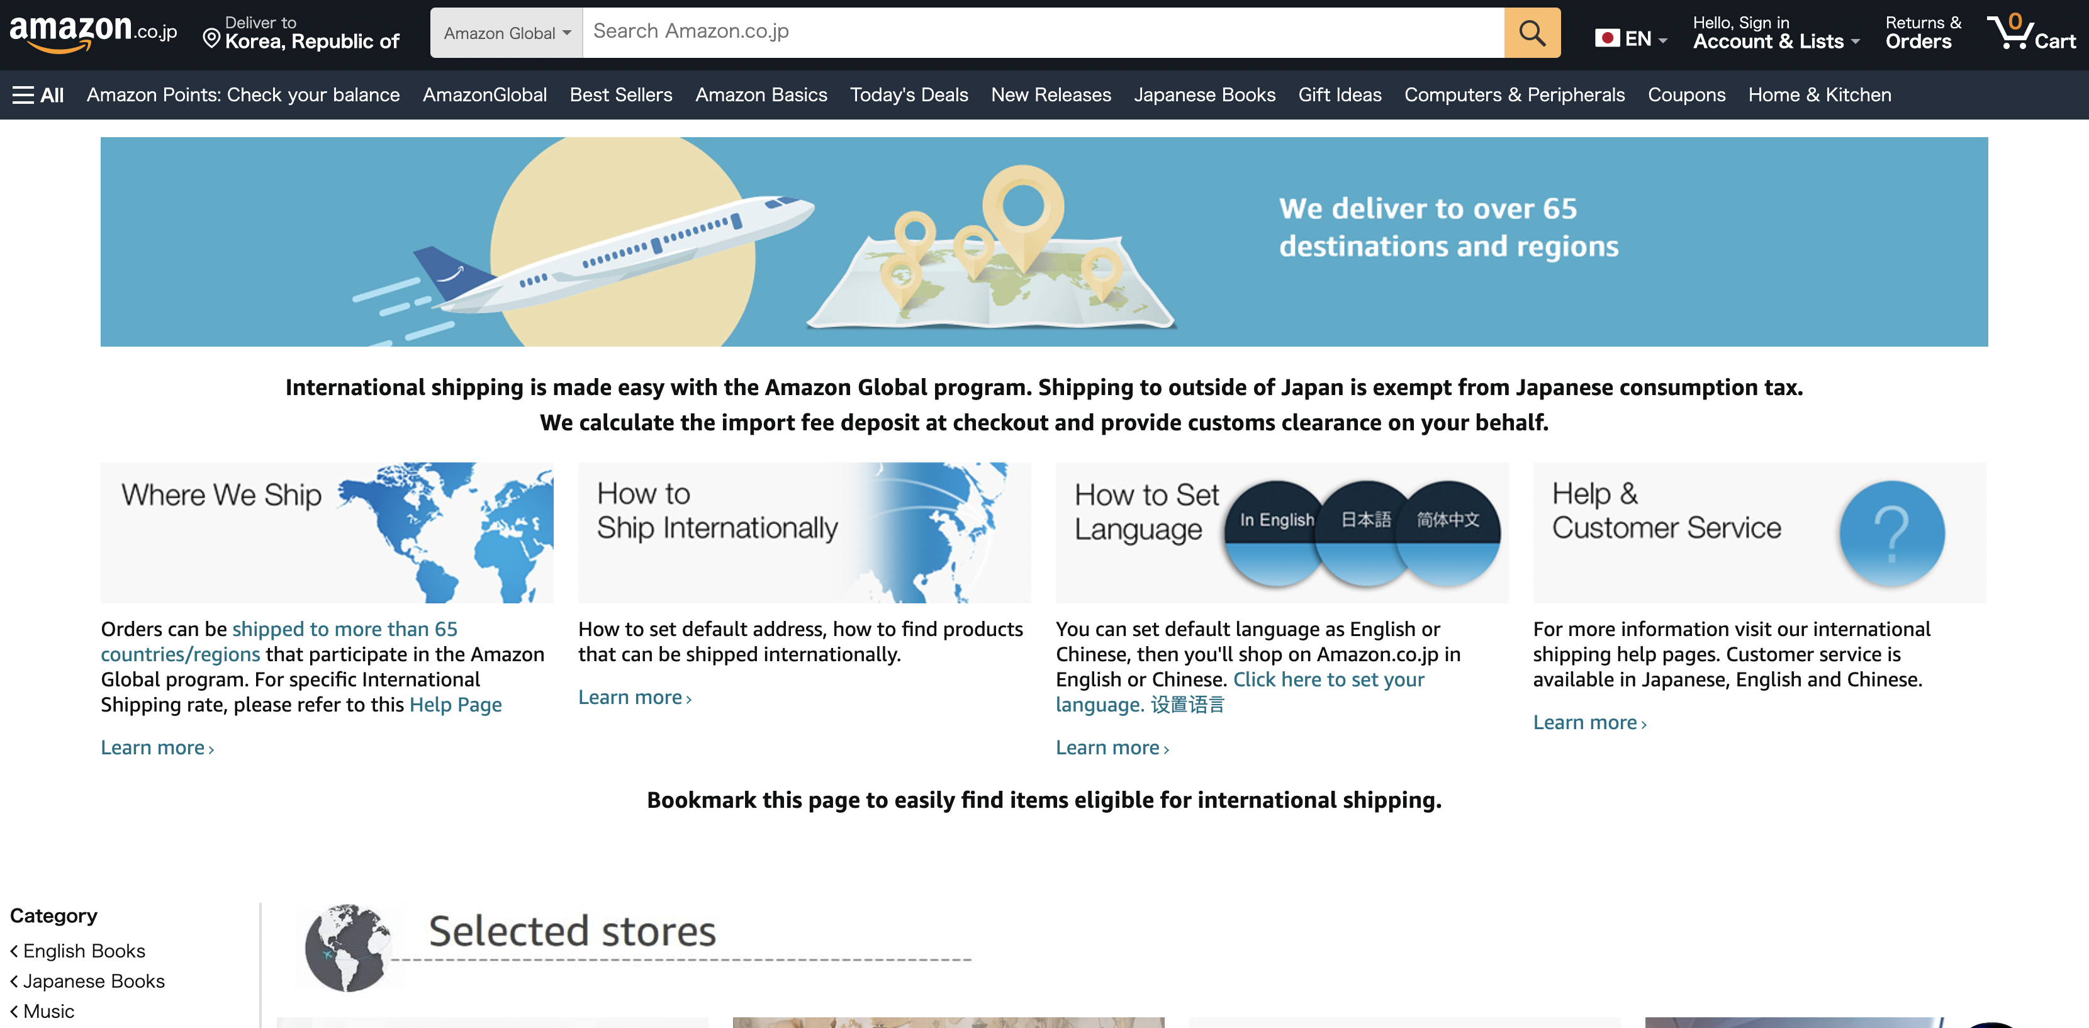
Task: Click the blue question mark circle
Action: coord(1891,533)
